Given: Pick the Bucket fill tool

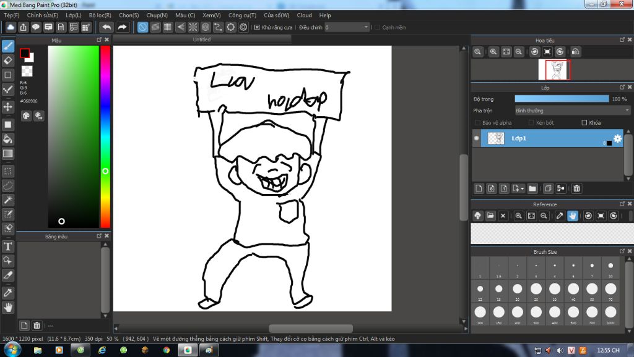Looking at the screenshot, I should coord(8,139).
